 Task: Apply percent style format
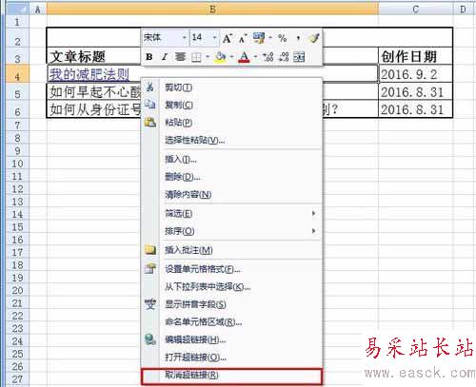pyautogui.click(x=282, y=38)
